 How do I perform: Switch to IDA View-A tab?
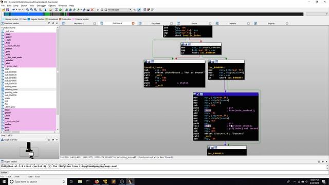tap(117, 23)
